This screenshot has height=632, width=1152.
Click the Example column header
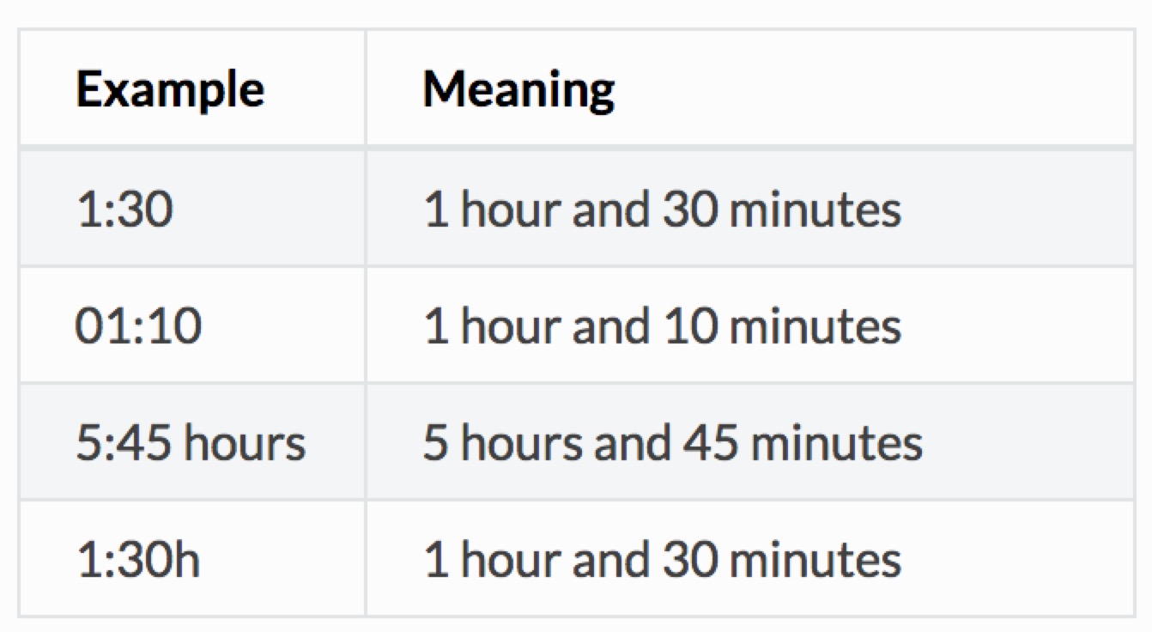point(170,88)
